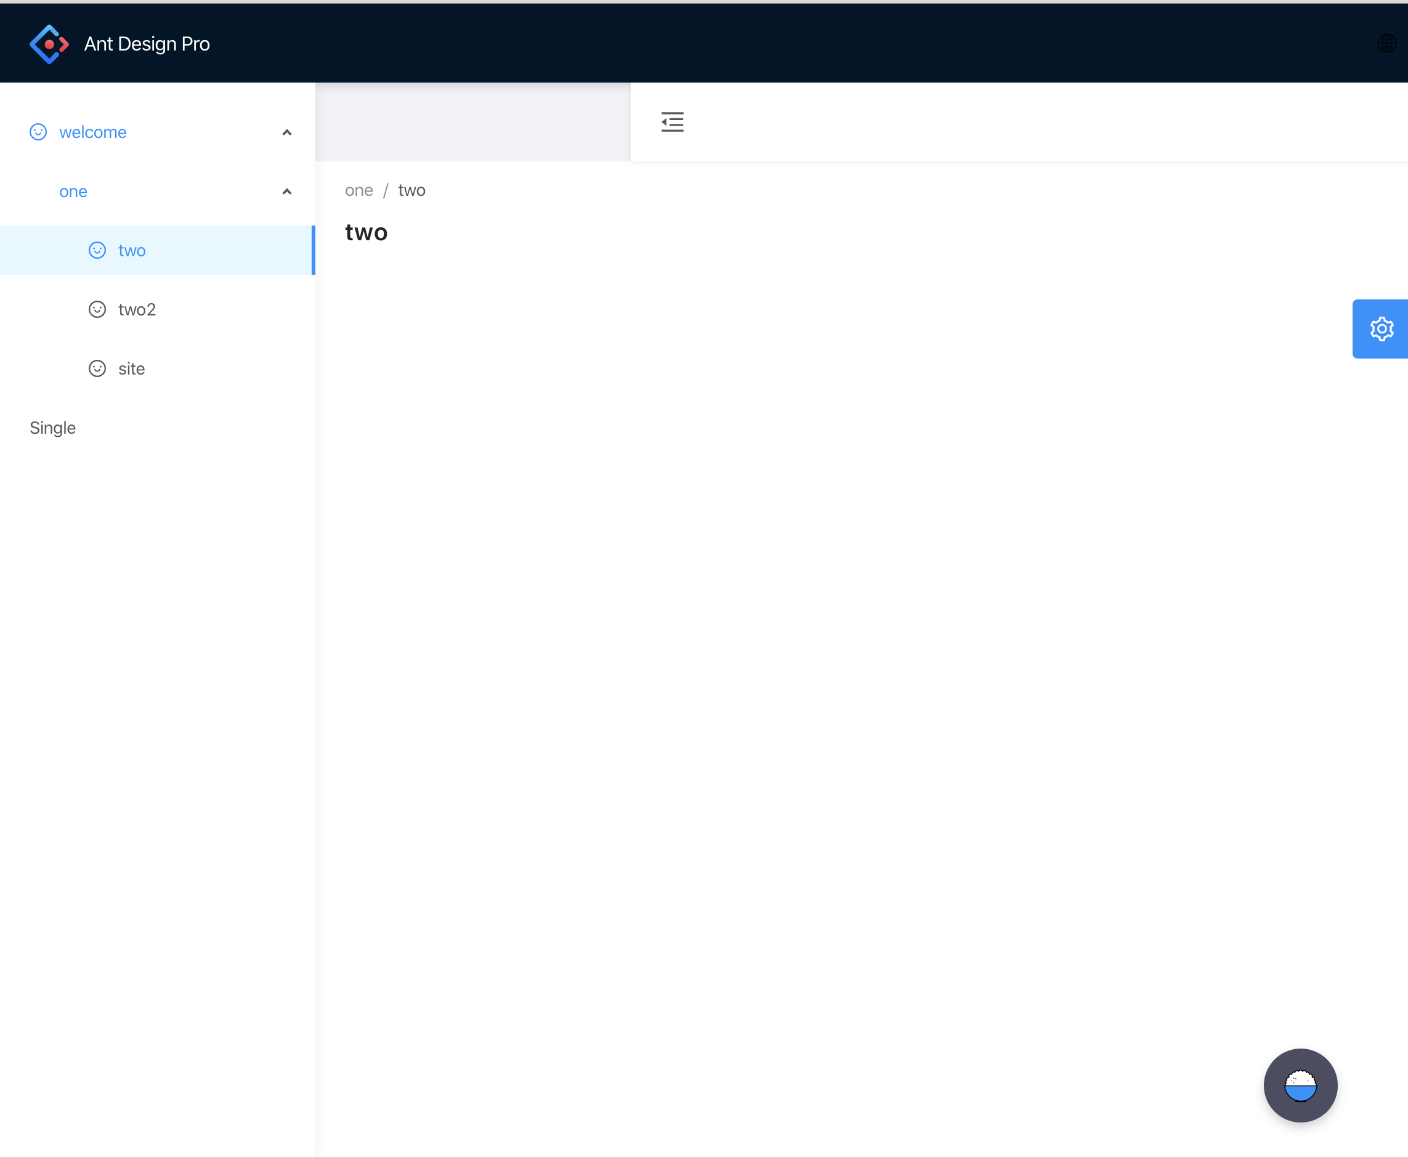Click the floating rice bowl icon button
The height and width of the screenshot is (1157, 1408).
(x=1300, y=1084)
